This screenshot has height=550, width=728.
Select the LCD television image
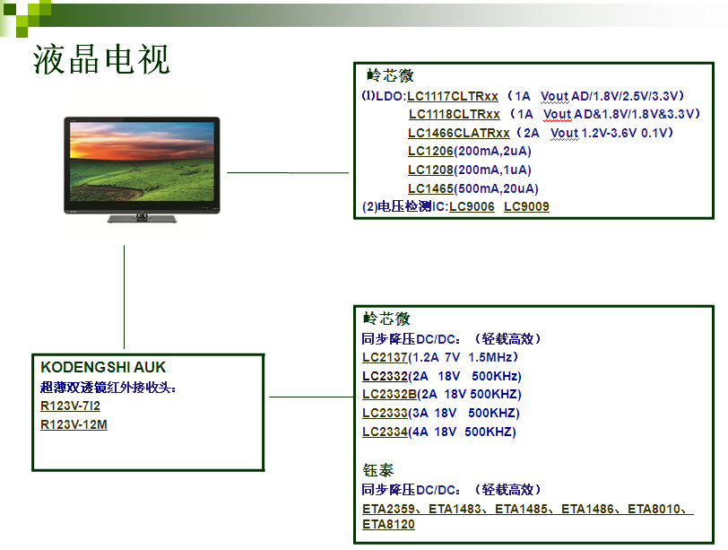coord(142,170)
